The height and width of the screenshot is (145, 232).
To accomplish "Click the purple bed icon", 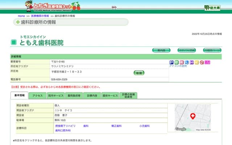I will coord(192,62).
